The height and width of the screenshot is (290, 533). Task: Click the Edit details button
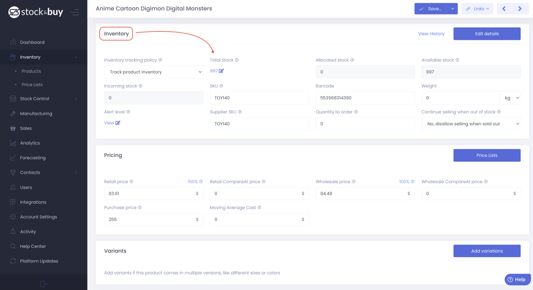[487, 34]
